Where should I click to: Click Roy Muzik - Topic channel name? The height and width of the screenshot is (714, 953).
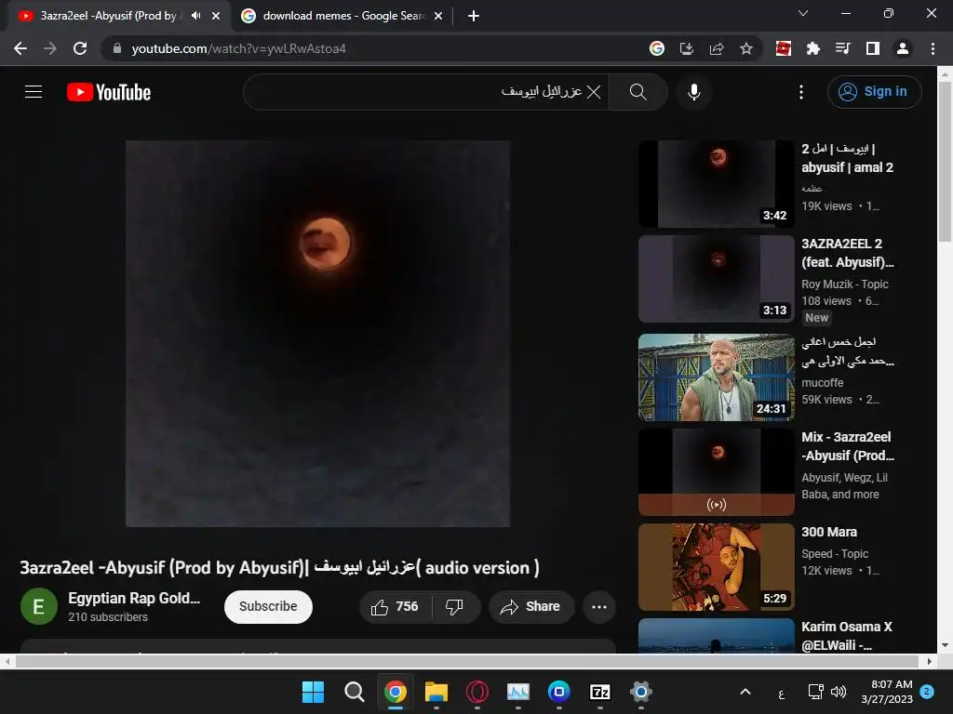coord(845,284)
